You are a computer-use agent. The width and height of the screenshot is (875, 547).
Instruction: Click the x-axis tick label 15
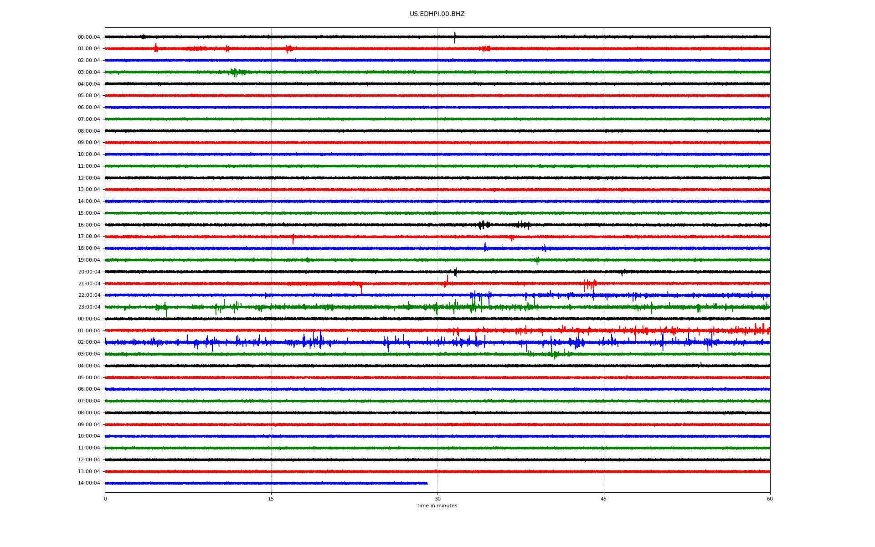point(271,499)
